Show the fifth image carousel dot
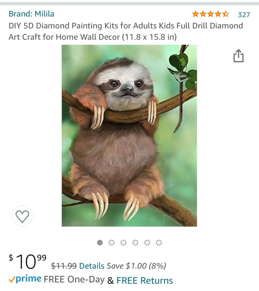The height and width of the screenshot is (291, 259). click(147, 242)
